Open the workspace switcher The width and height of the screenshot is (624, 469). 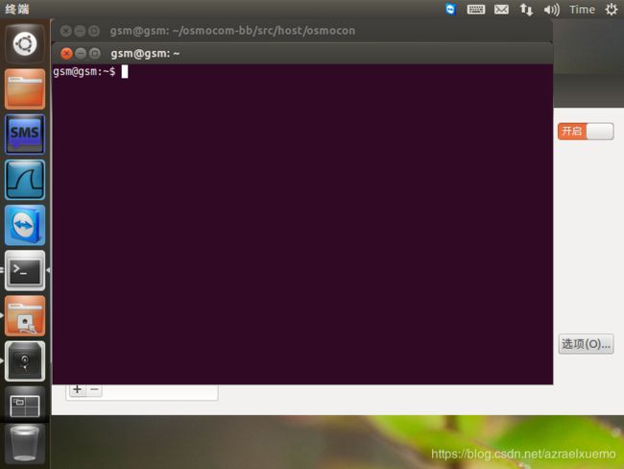pos(25,406)
